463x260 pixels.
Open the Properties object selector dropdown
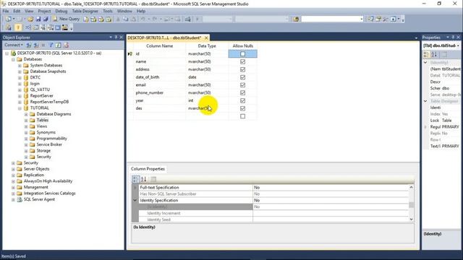[x=458, y=45]
